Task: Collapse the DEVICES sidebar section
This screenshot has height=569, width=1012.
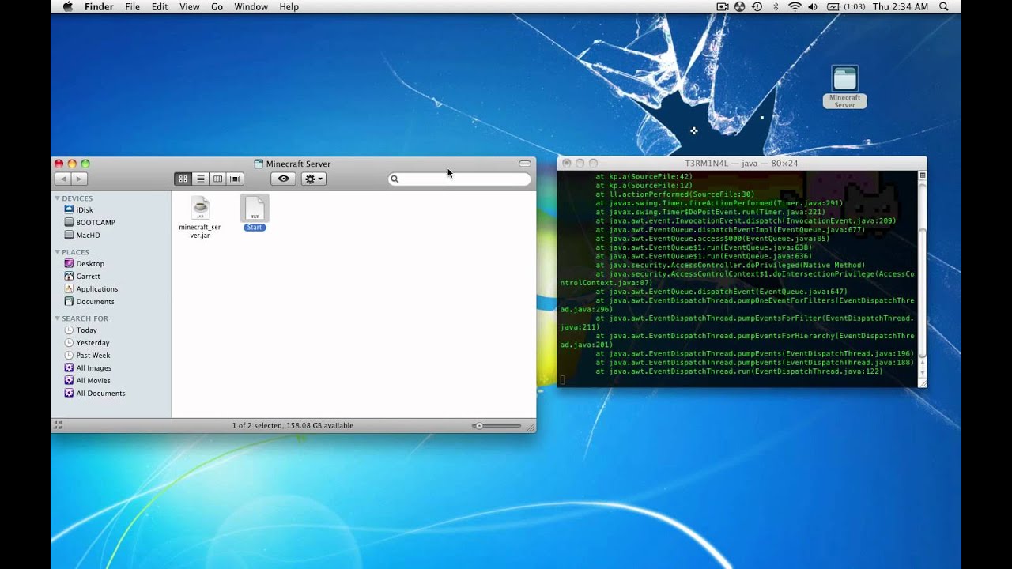Action: (x=57, y=198)
